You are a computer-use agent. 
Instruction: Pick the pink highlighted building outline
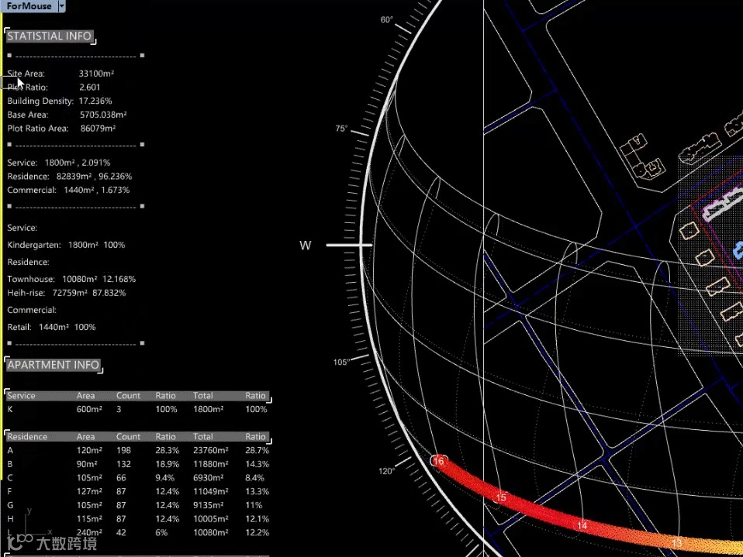pyautogui.click(x=722, y=205)
